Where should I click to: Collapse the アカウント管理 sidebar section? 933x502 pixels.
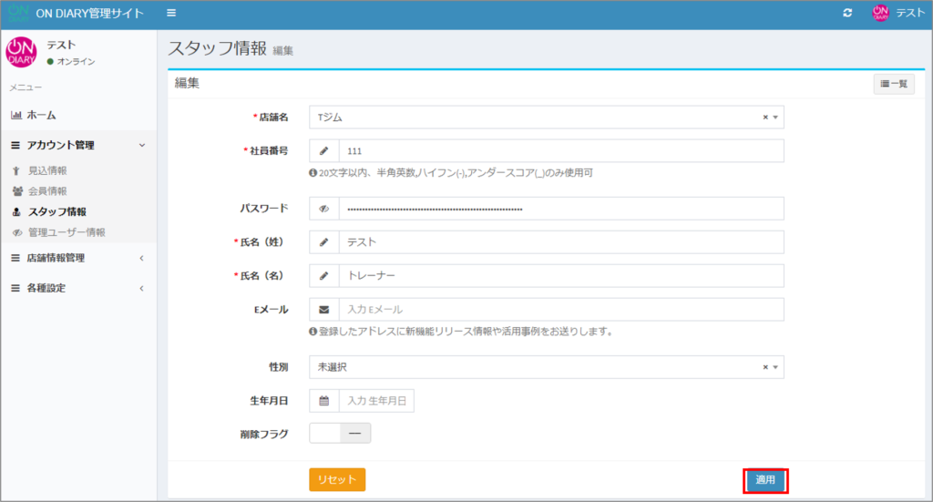(77, 145)
